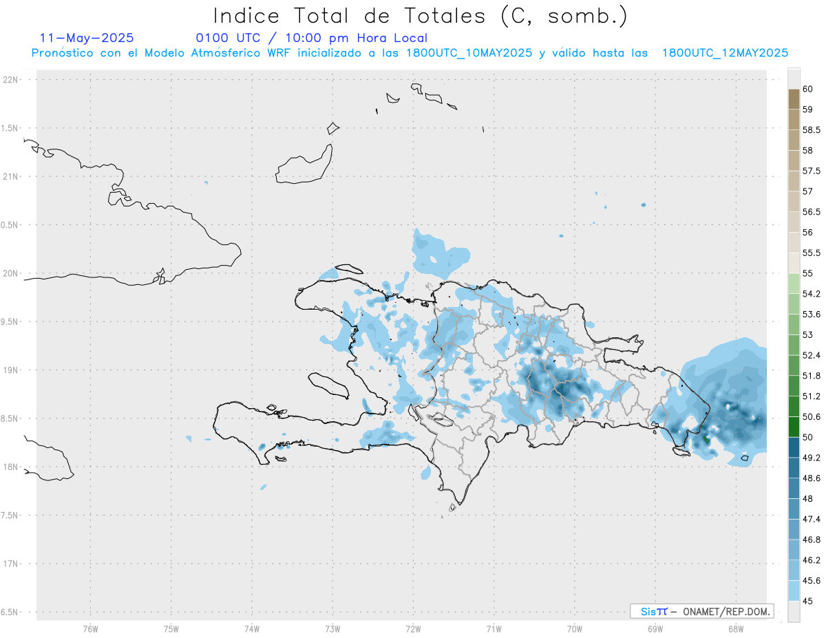
Task: Click the '21N' latitude label
Action: 12,176
